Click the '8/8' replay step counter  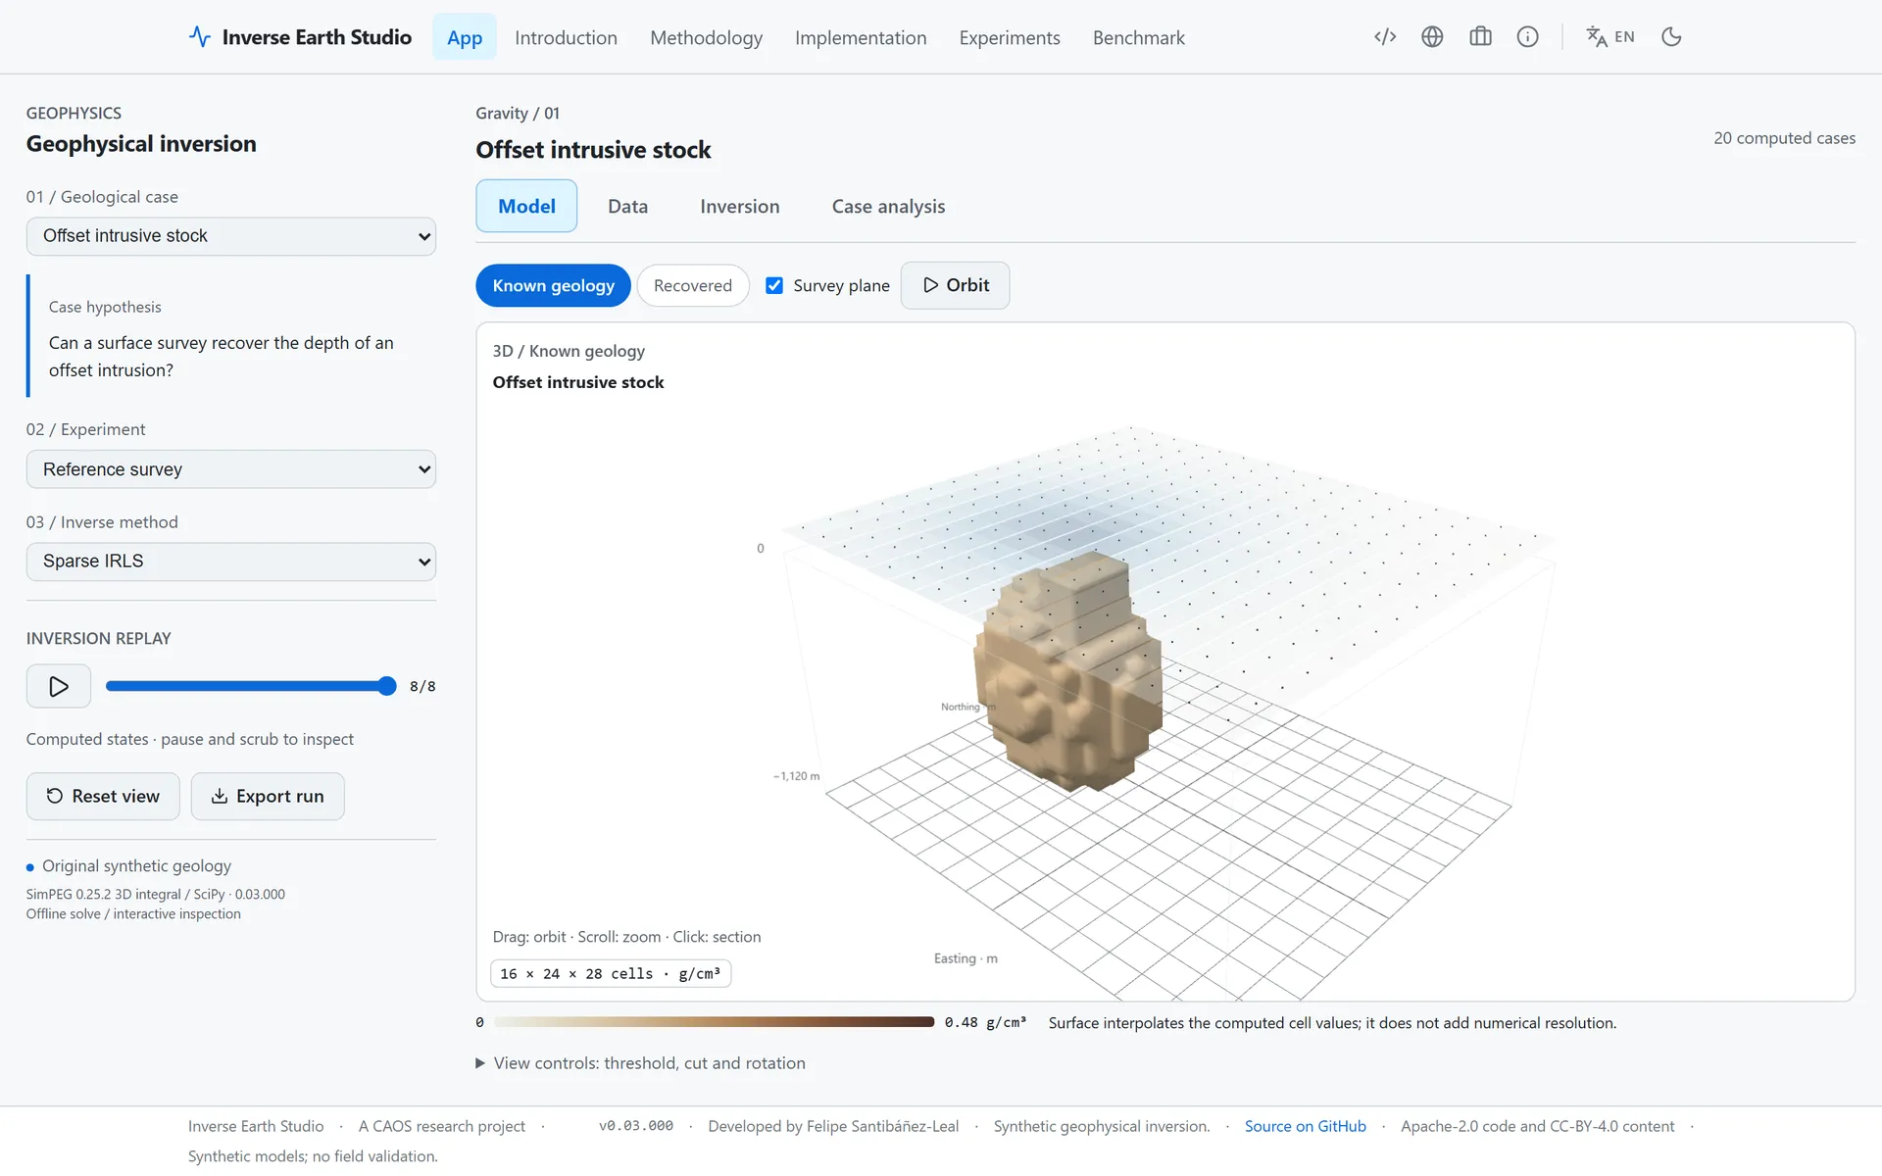[422, 686]
